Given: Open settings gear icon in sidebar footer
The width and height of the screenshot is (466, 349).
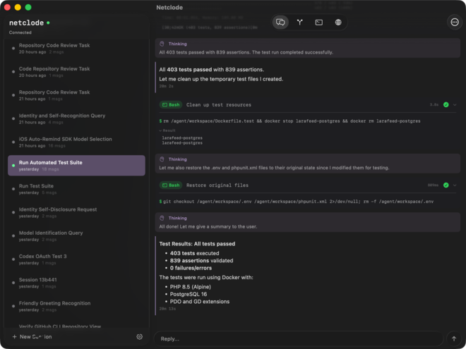Looking at the screenshot, I should pyautogui.click(x=139, y=336).
